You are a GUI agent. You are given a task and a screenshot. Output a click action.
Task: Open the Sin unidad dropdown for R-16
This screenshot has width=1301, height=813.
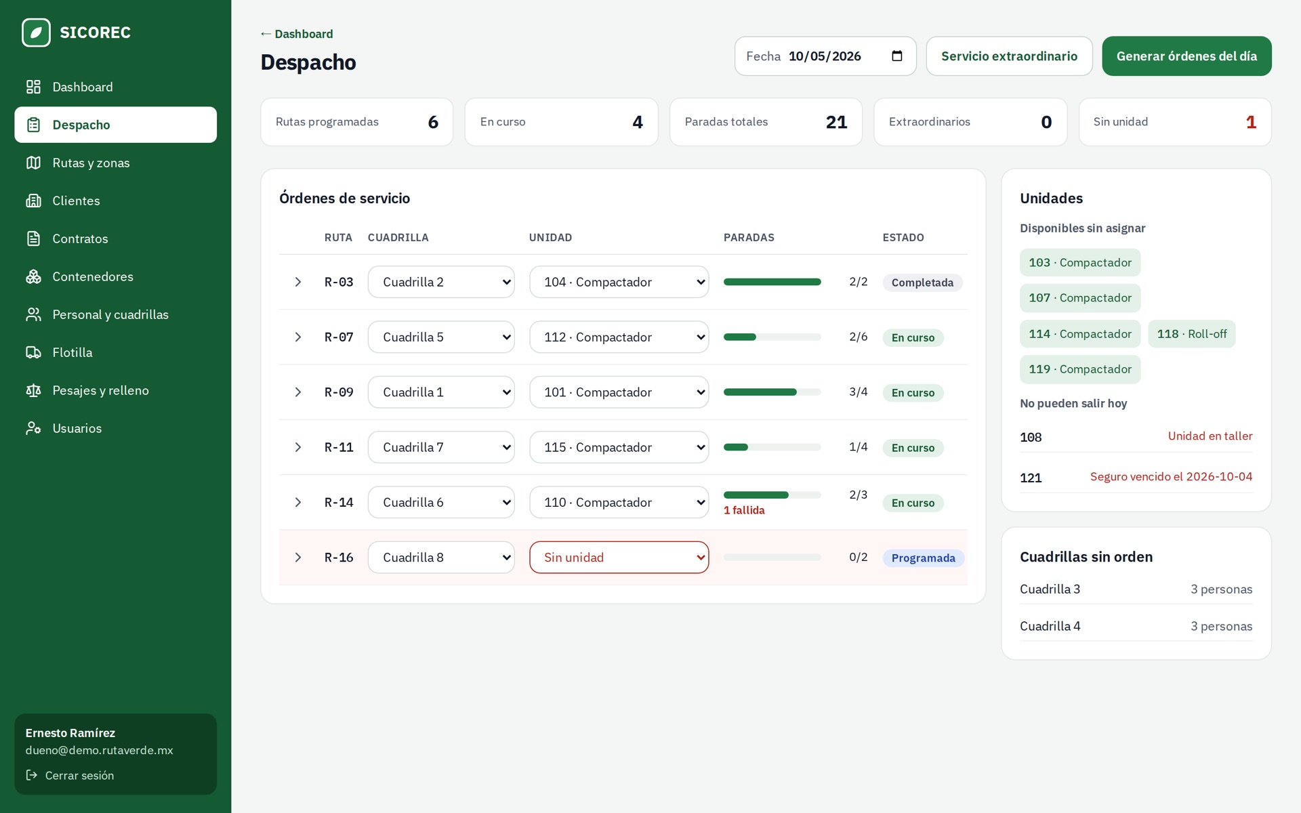[619, 558]
